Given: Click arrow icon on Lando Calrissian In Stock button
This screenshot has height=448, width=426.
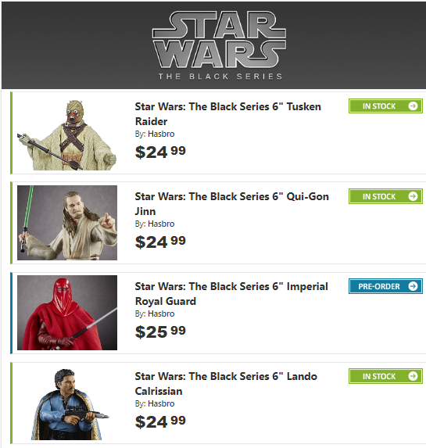Looking at the screenshot, I should [413, 376].
